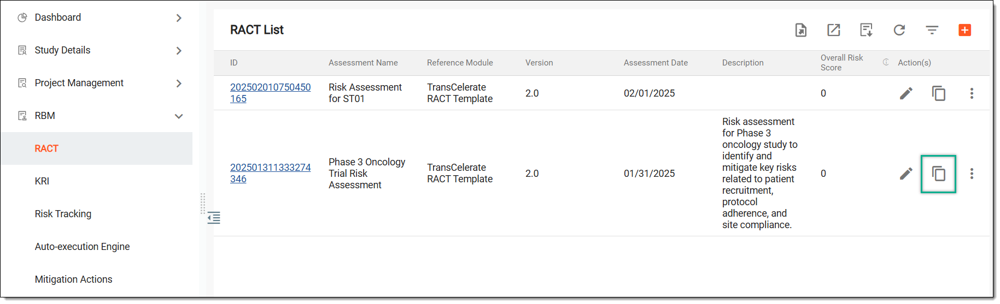
Task: Click the RBM sidebar icon
Action: pos(22,116)
